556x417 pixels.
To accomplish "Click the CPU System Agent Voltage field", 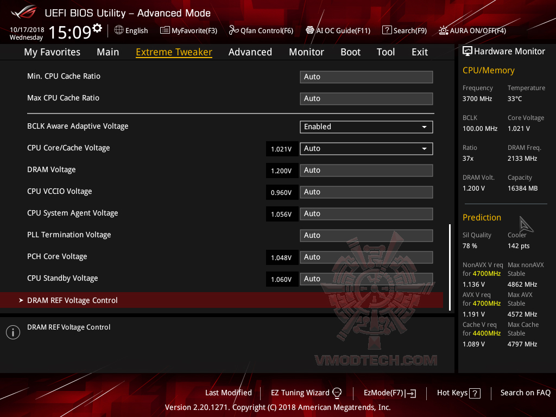I will [367, 214].
